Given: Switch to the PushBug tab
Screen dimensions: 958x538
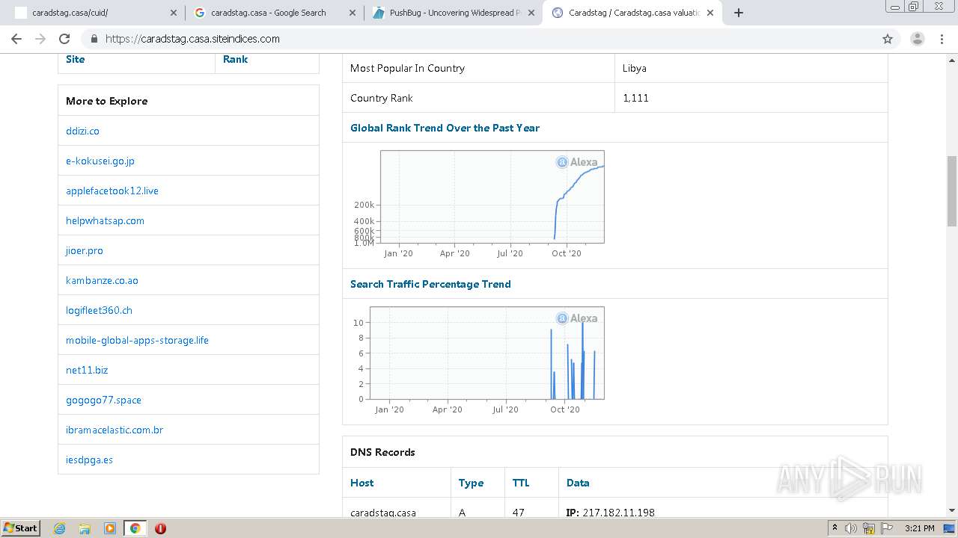Looking at the screenshot, I should tap(453, 13).
